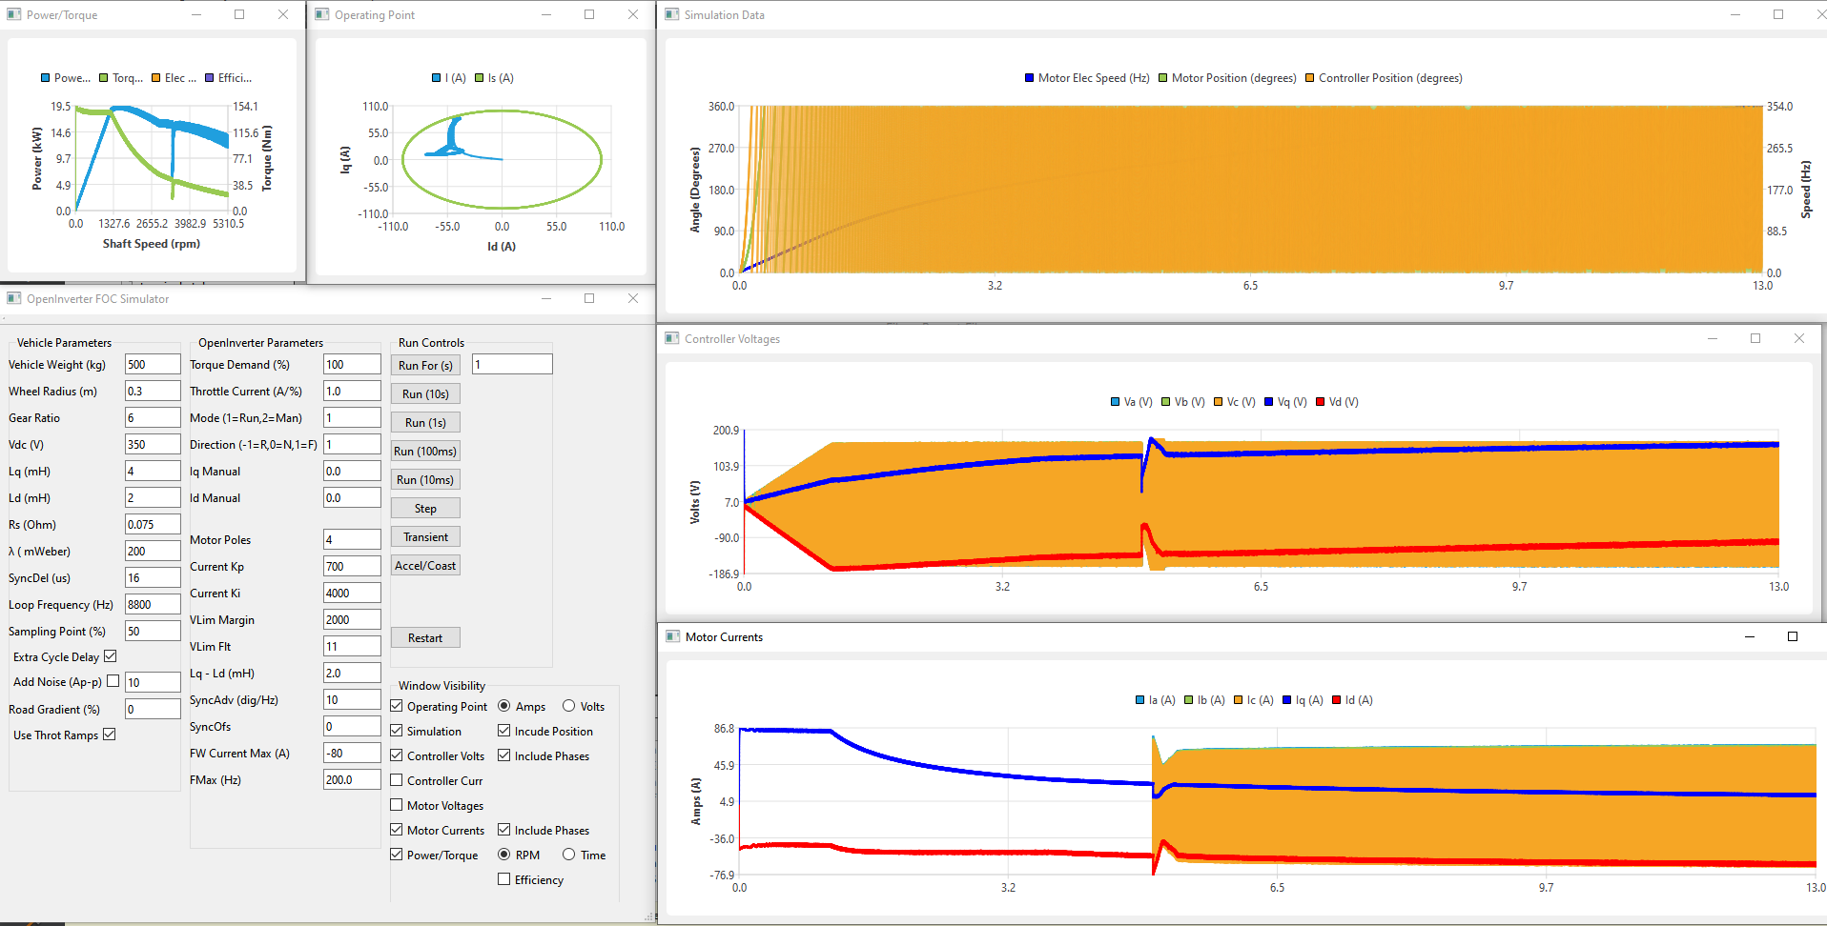Switch Power/Torque axis to Time
Screen dimensions: 1827x926
[x=569, y=855]
